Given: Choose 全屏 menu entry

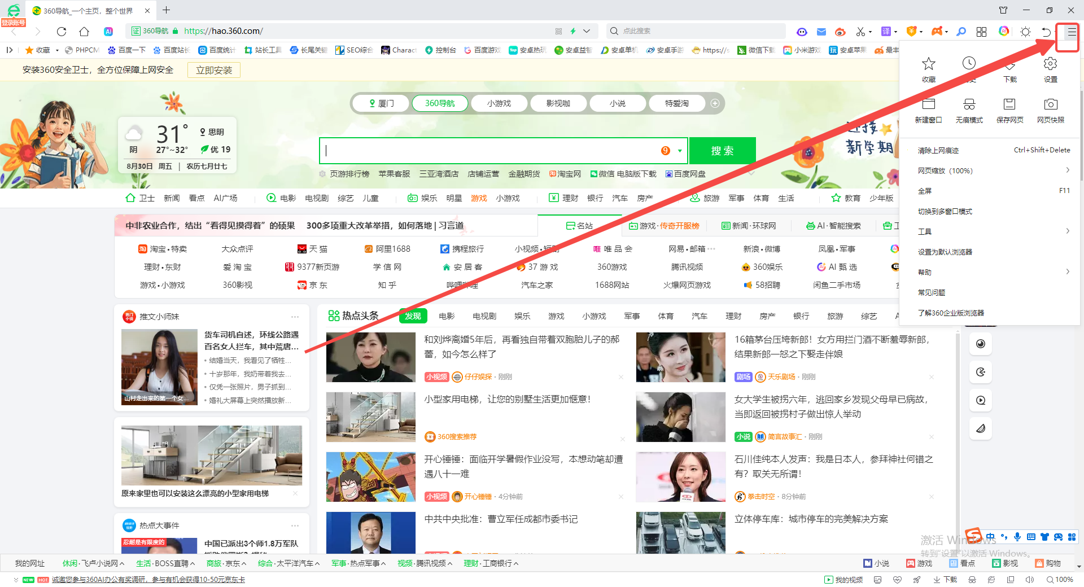Looking at the screenshot, I should coord(990,191).
